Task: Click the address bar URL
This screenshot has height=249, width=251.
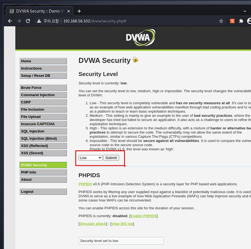Action: 95,21
